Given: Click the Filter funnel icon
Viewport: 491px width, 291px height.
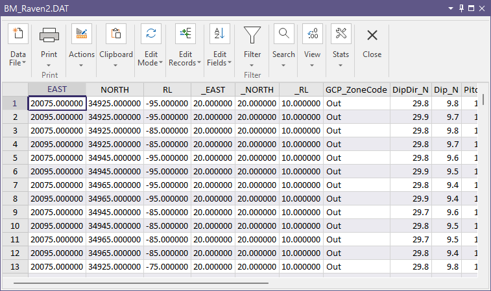Looking at the screenshot, I should point(252,34).
